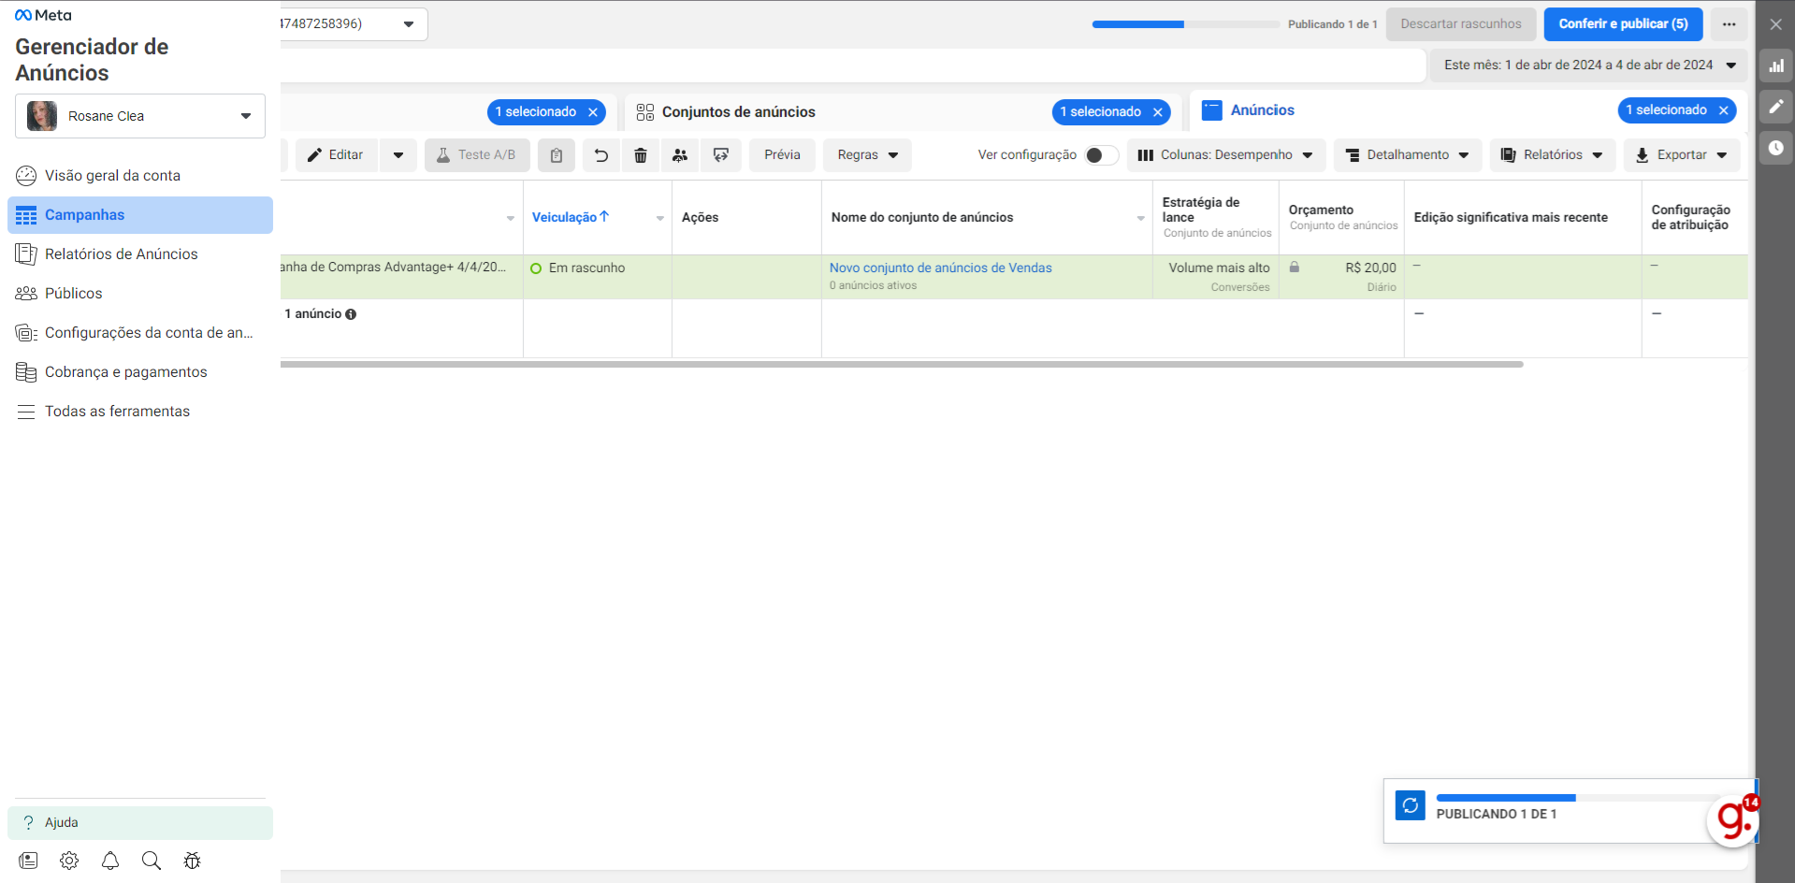1795x883 pixels.
Task: Open Colunas: Desempenho dropdown
Action: click(x=1225, y=155)
